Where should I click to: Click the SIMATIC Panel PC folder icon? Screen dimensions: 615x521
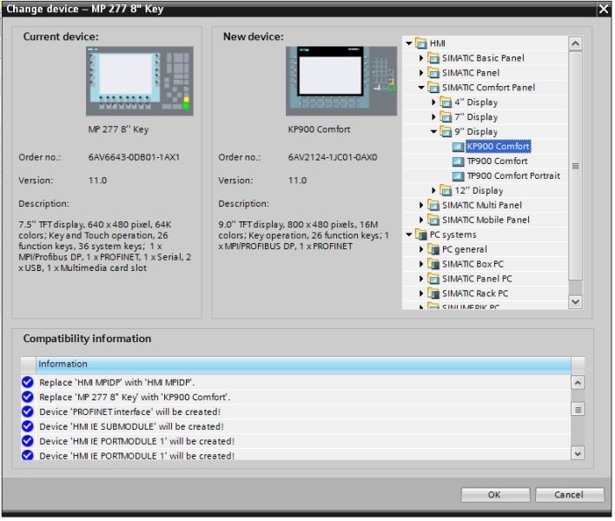point(435,280)
